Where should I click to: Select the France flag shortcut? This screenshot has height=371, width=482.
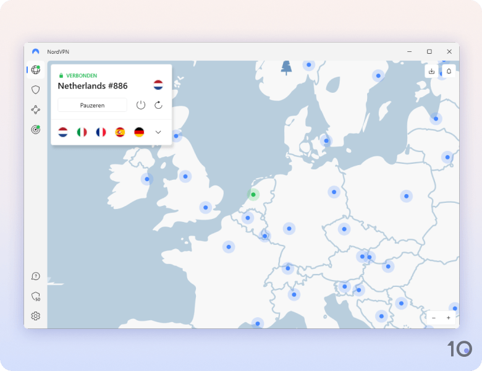(101, 132)
